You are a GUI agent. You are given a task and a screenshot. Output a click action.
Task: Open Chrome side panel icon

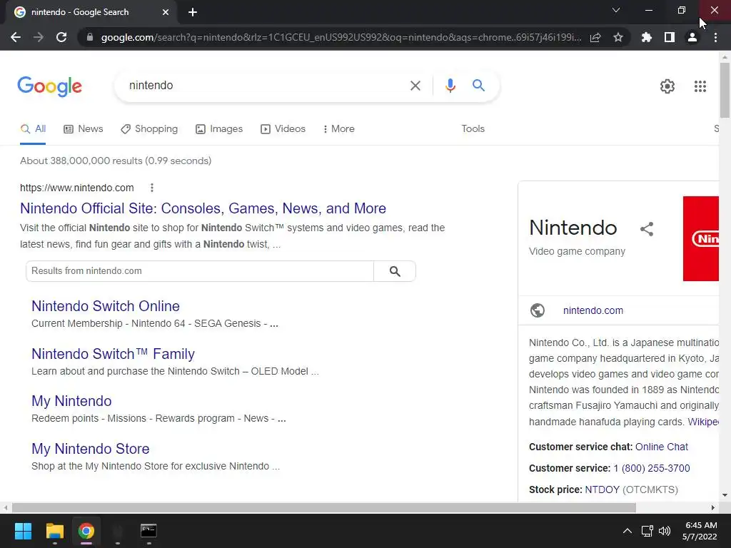(670, 37)
